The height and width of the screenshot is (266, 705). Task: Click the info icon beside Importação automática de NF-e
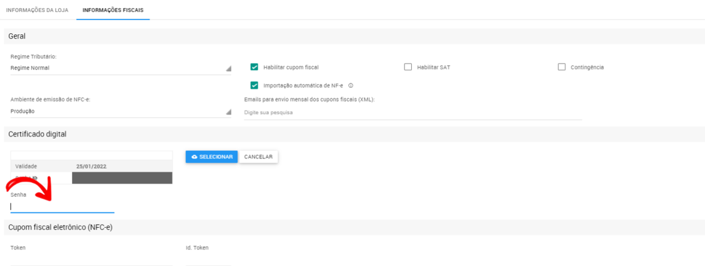[351, 86]
